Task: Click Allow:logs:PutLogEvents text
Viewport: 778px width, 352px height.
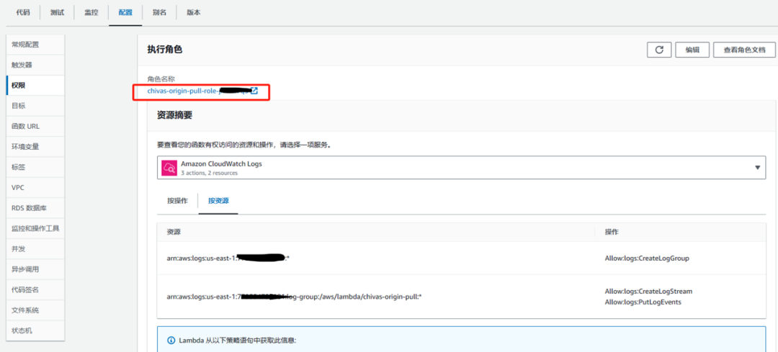Action: click(x=643, y=302)
